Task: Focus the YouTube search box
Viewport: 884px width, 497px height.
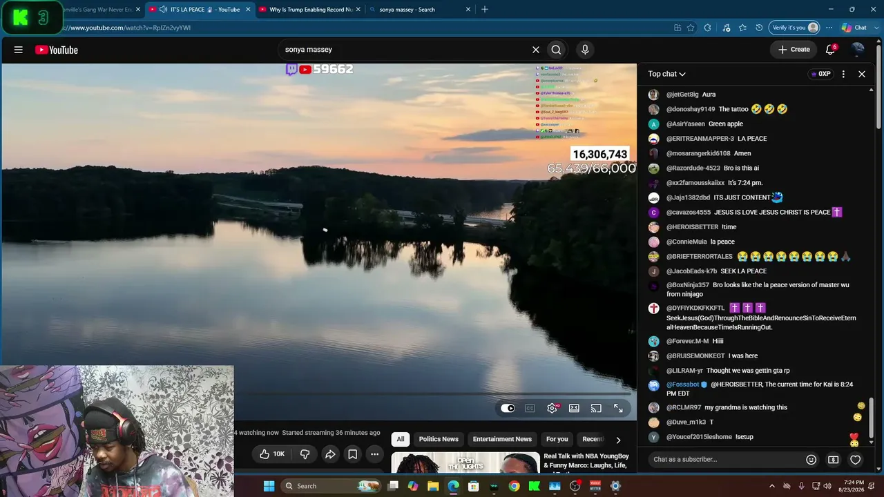Action: pyautogui.click(x=404, y=50)
